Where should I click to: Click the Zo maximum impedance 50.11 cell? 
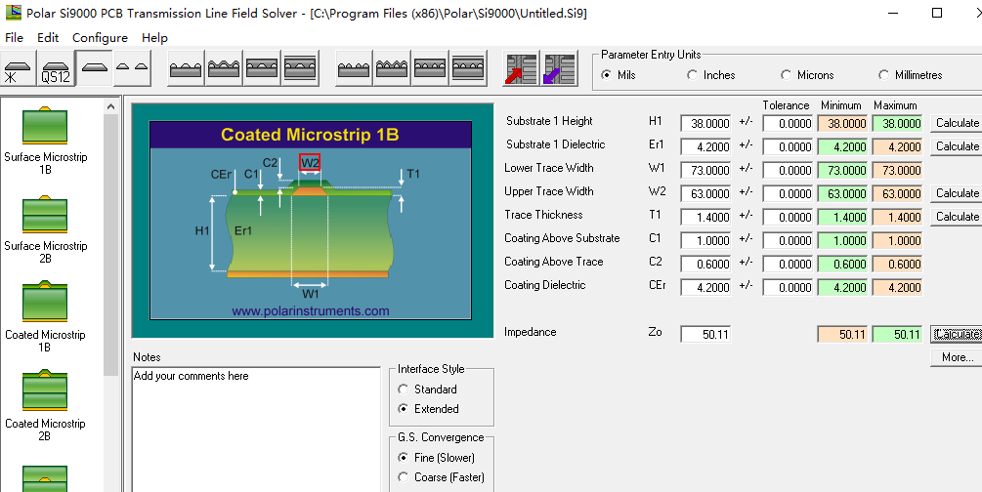(897, 334)
